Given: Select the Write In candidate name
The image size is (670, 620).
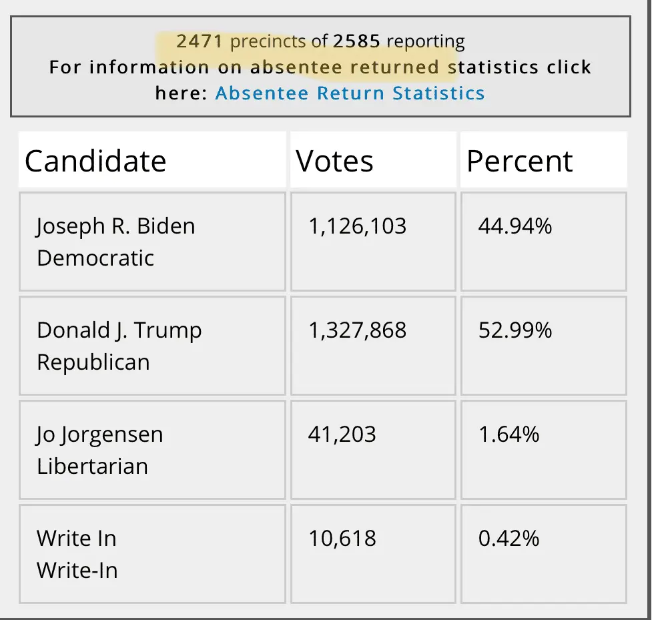Looking at the screenshot, I should (x=76, y=539).
